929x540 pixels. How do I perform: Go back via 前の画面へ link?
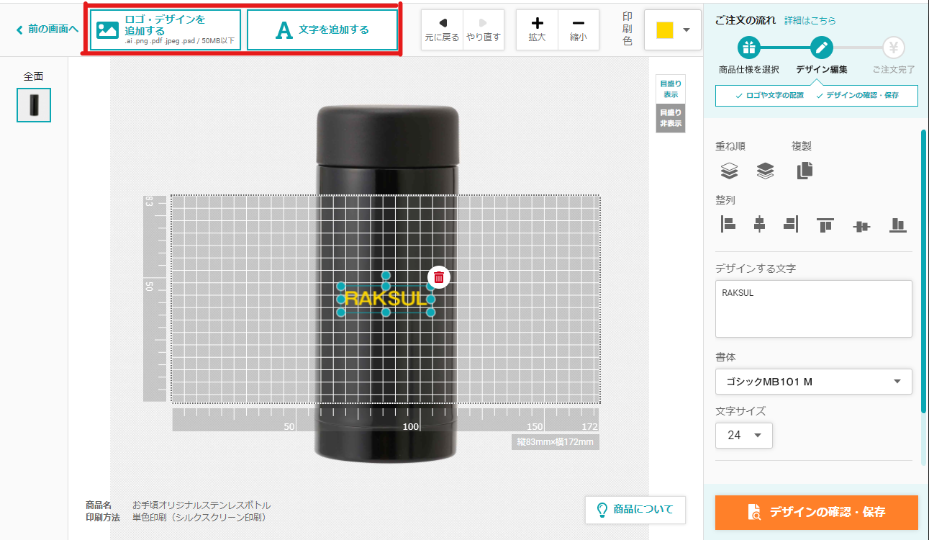[x=47, y=30]
